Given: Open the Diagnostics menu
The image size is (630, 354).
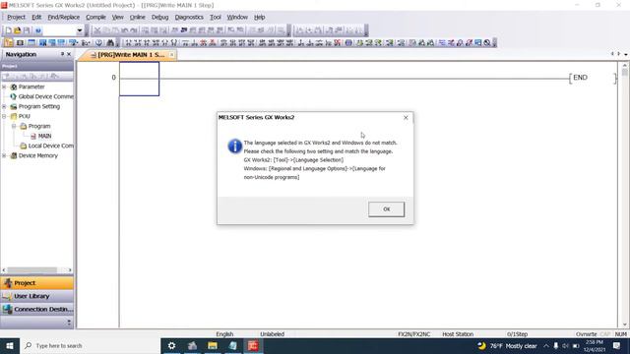Looking at the screenshot, I should tap(189, 18).
